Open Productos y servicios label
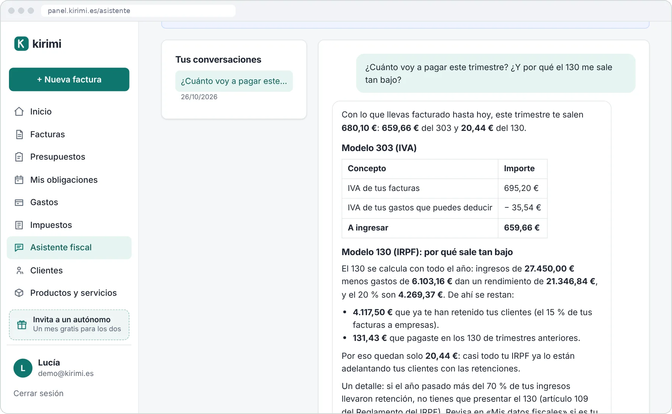Screen dimensions: 672x414 click(74, 293)
